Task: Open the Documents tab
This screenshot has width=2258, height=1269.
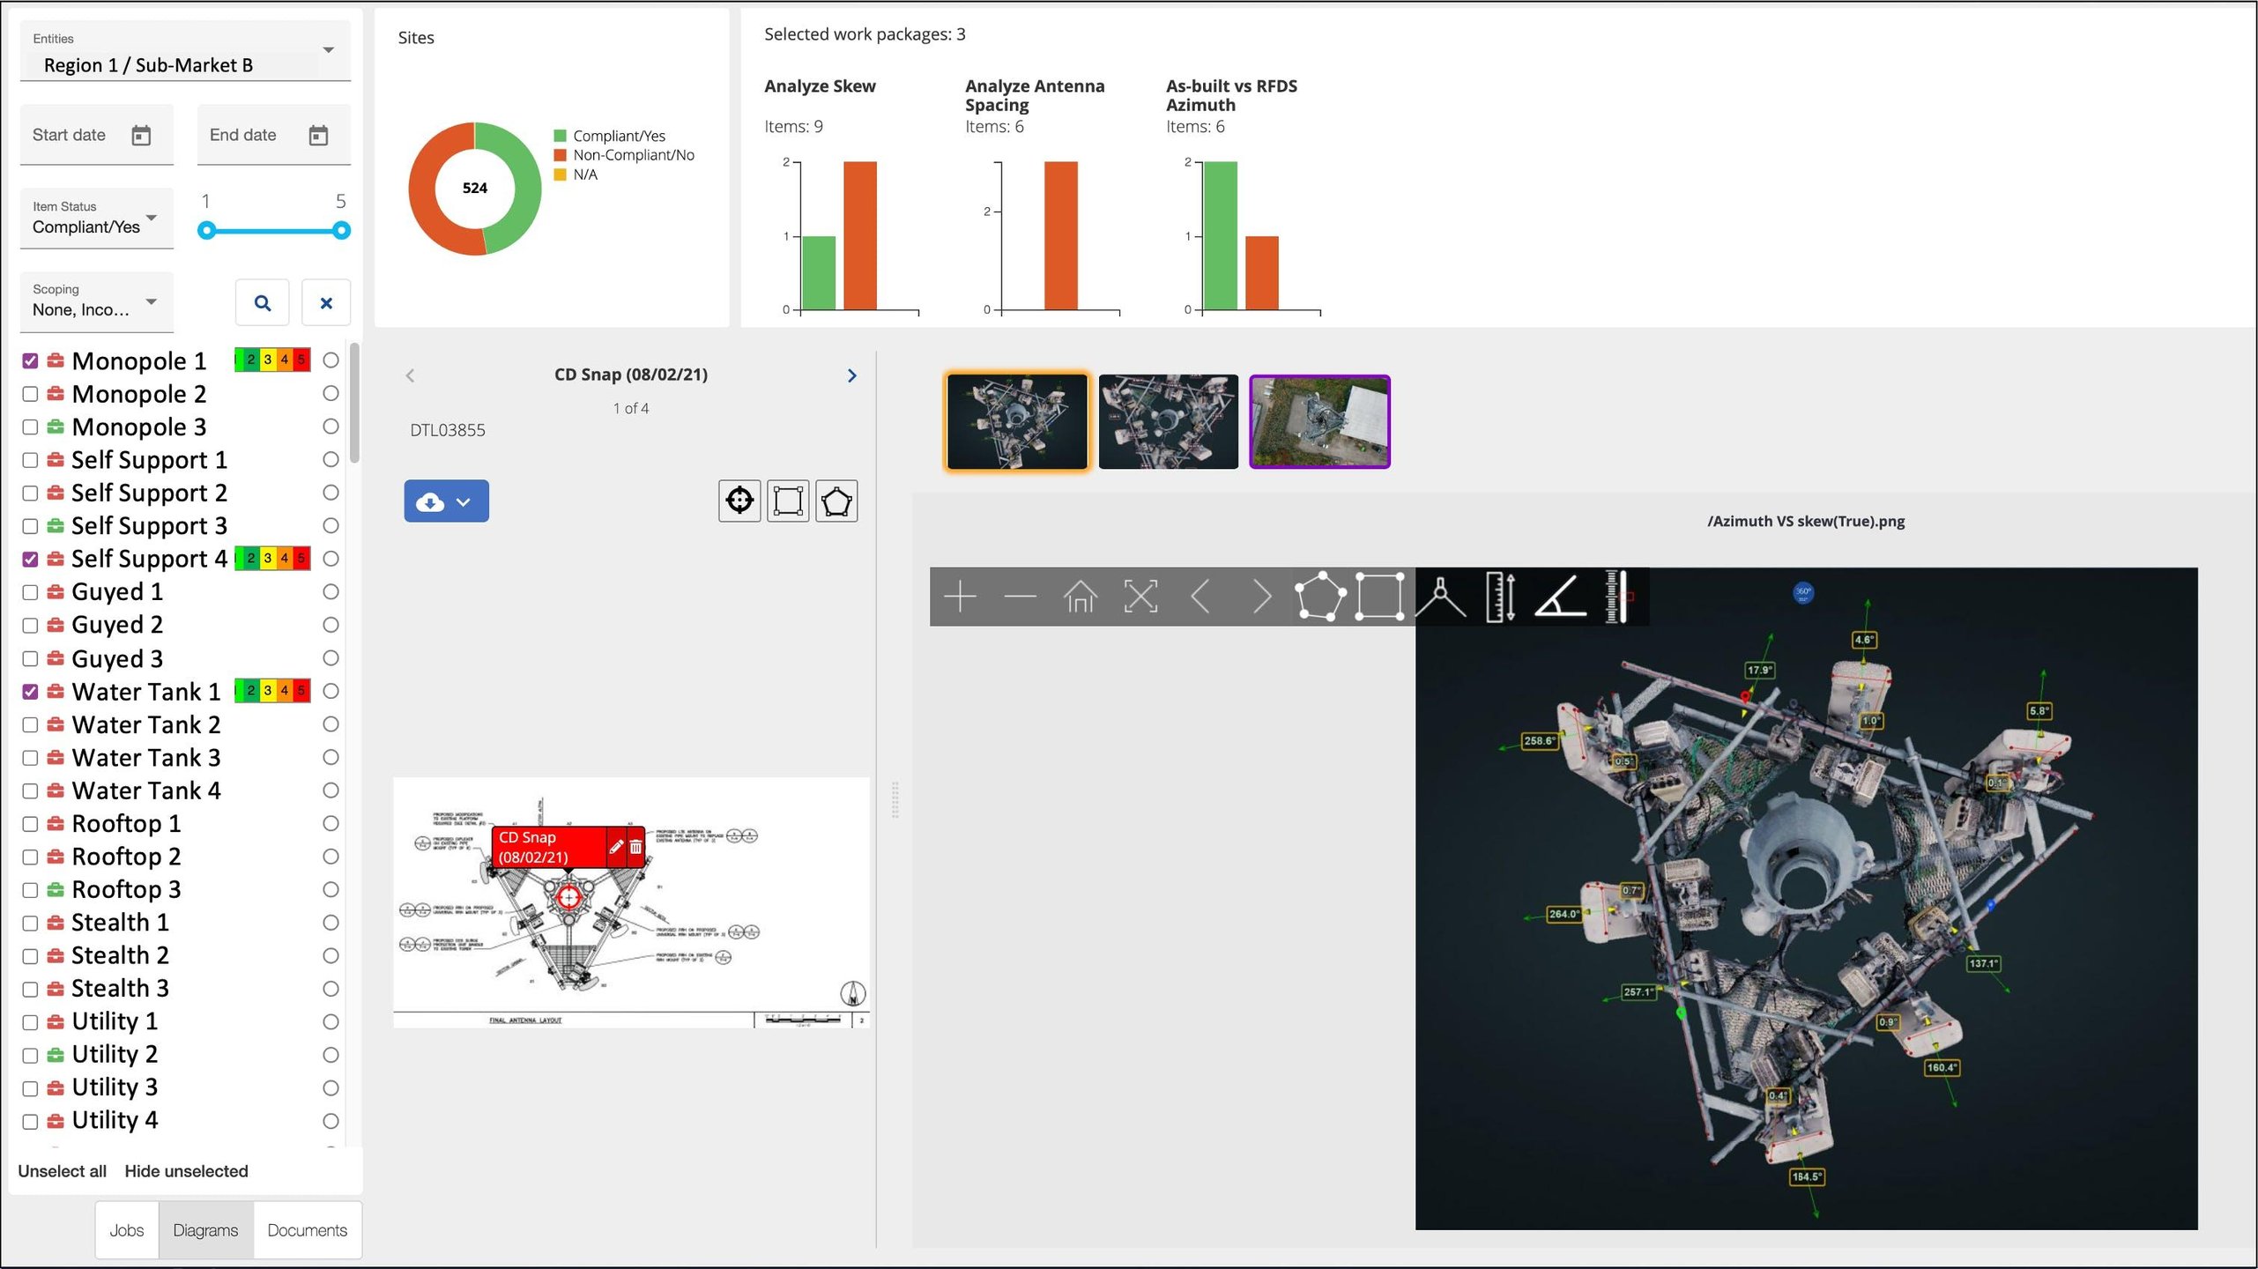Action: (307, 1230)
